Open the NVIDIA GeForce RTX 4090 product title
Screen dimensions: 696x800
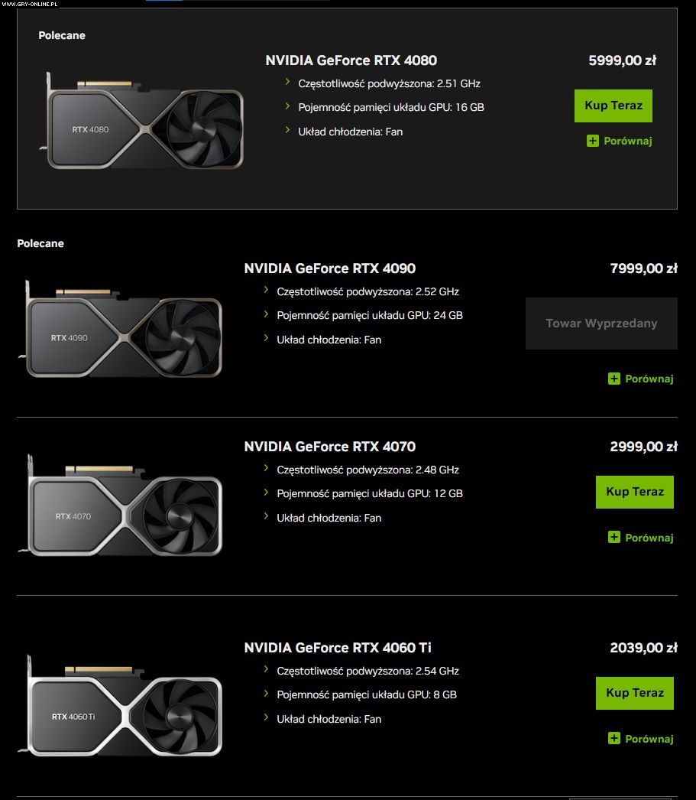pos(329,268)
